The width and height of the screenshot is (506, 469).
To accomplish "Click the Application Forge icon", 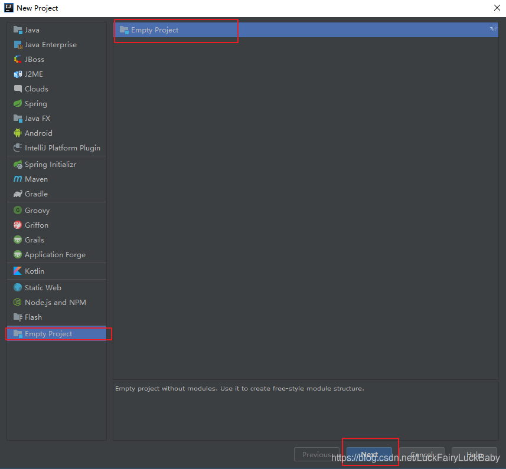I will pos(18,255).
